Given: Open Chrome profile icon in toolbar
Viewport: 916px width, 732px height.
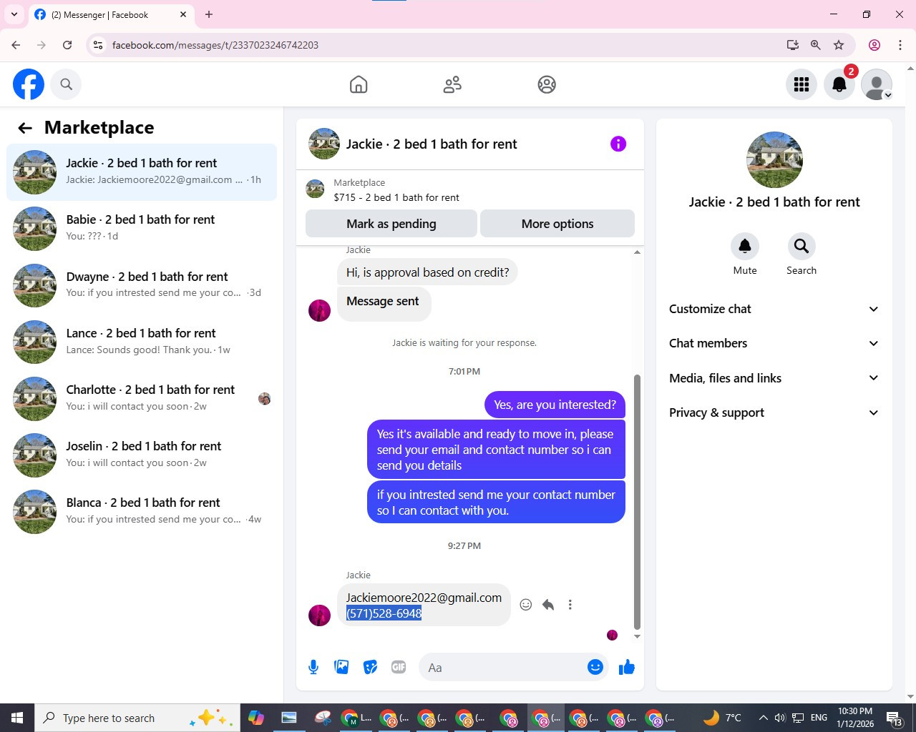Looking at the screenshot, I should (x=874, y=45).
